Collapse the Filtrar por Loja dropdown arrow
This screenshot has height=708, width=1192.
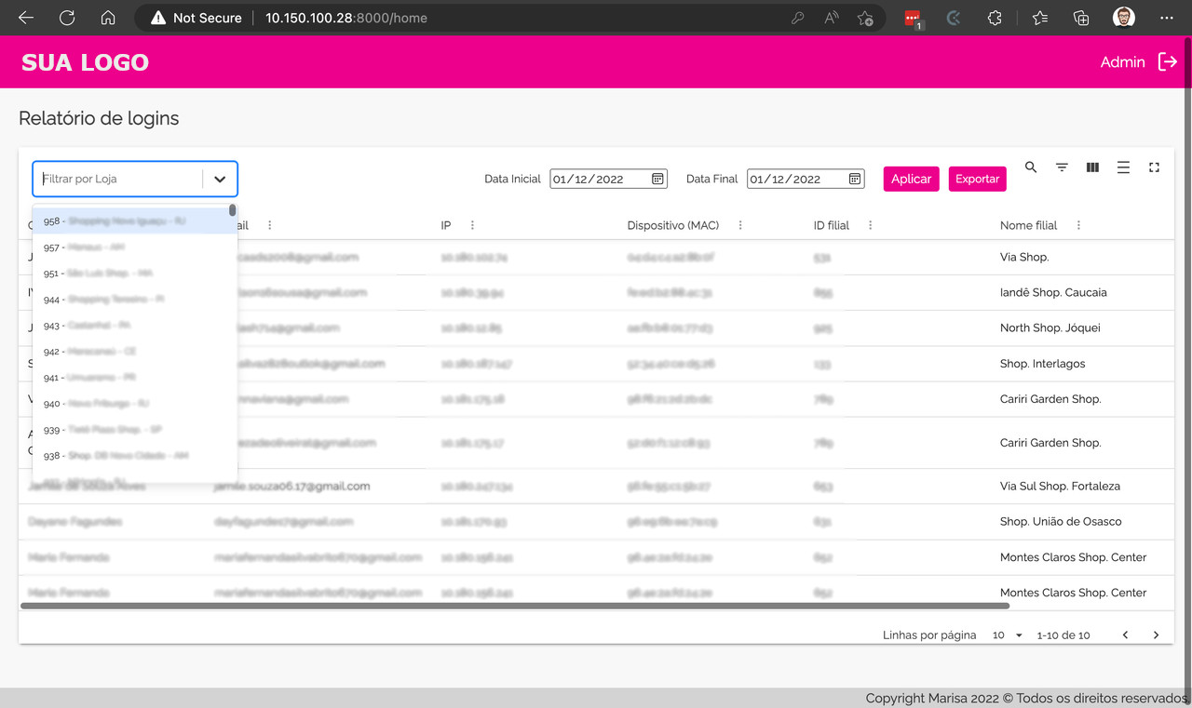click(x=220, y=179)
